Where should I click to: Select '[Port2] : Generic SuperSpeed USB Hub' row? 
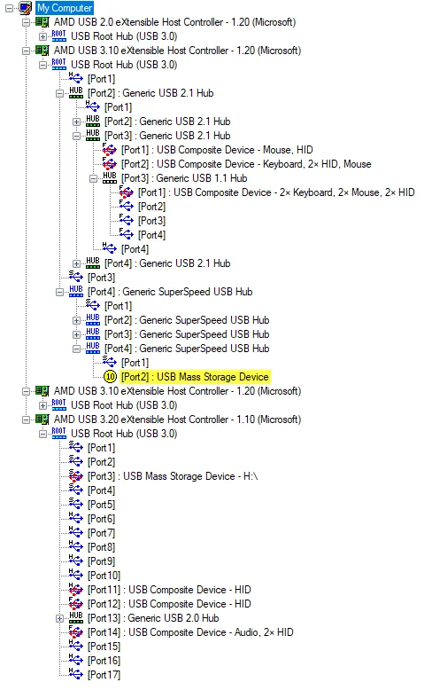pyautogui.click(x=187, y=320)
